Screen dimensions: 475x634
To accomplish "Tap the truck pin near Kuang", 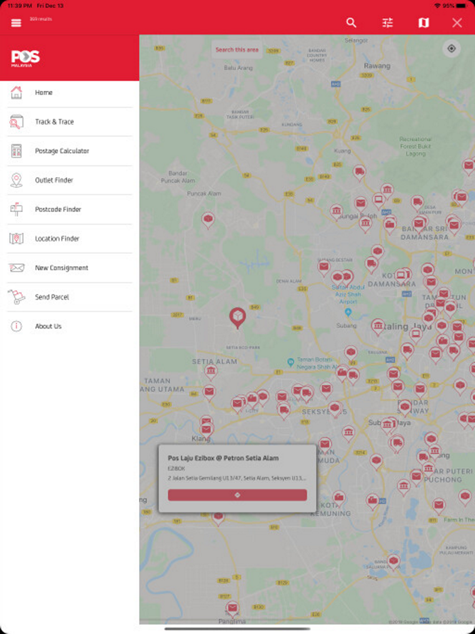I will click(x=360, y=172).
